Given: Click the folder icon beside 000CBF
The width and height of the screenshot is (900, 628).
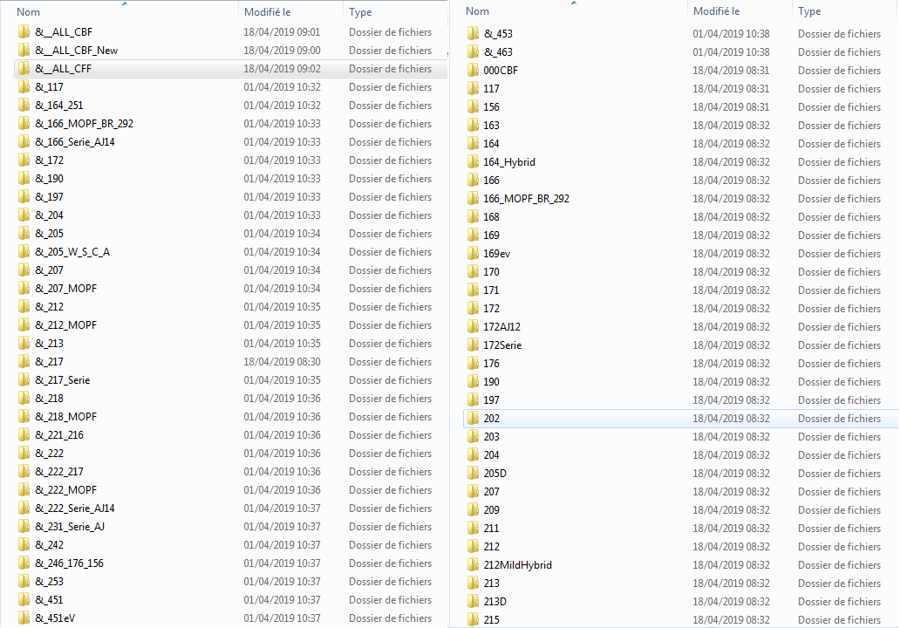Looking at the screenshot, I should [473, 71].
